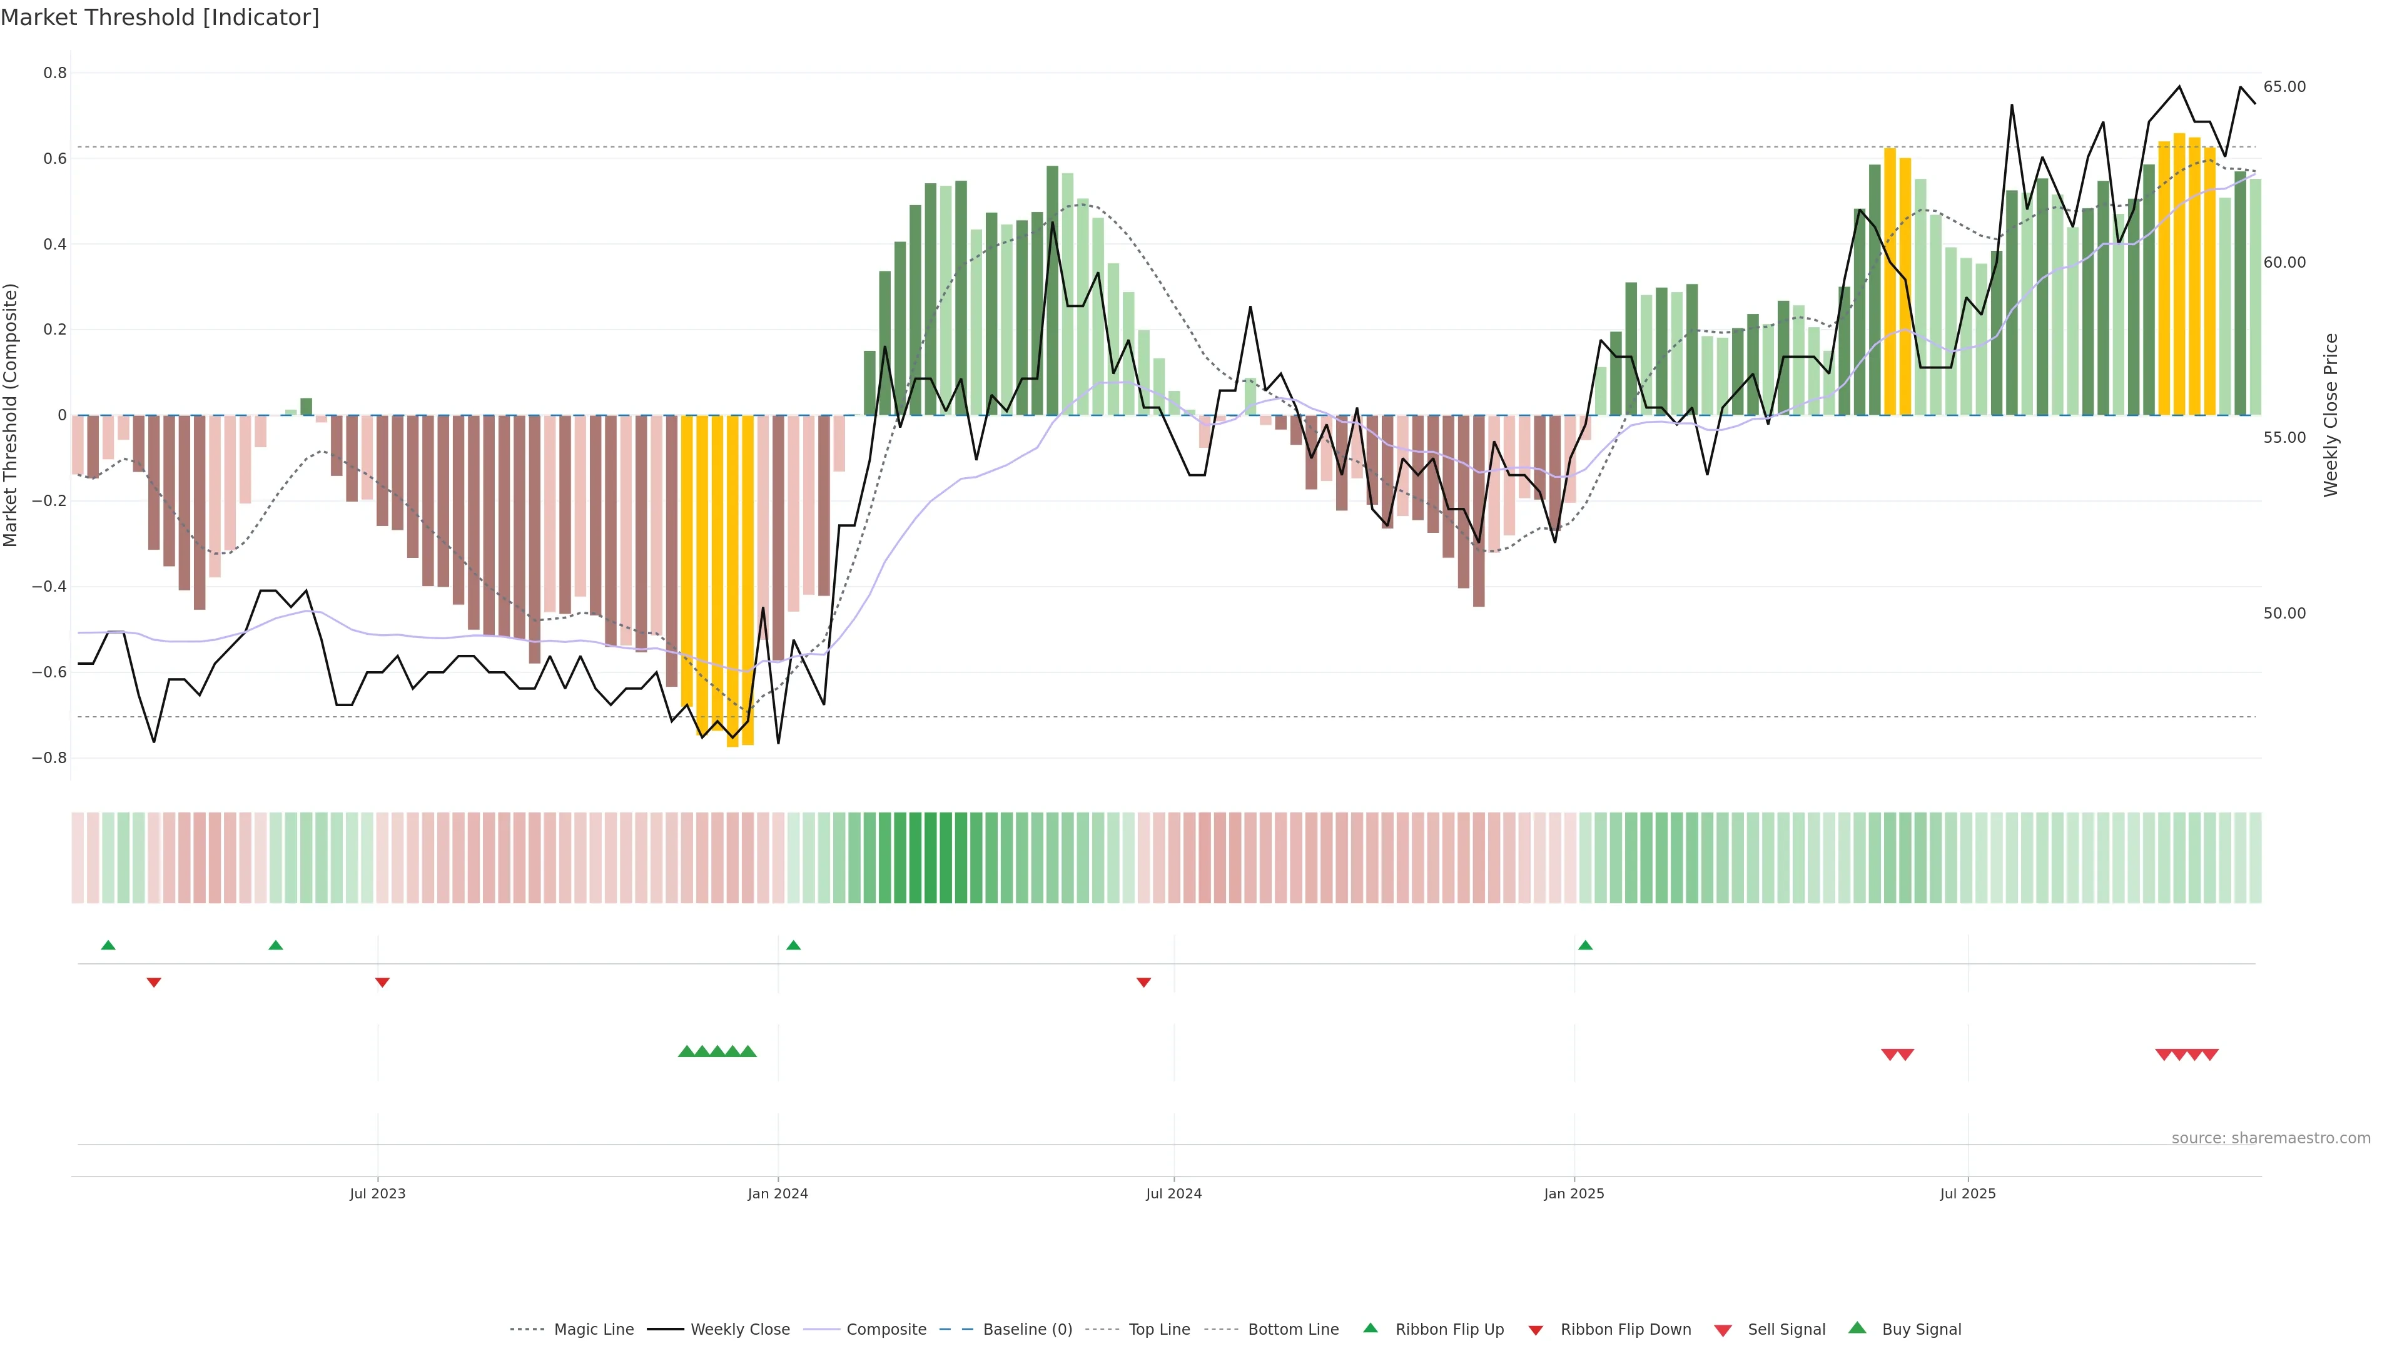2402x1351 pixels.
Task: Click the Jan 2024 axis label
Action: (778, 1193)
